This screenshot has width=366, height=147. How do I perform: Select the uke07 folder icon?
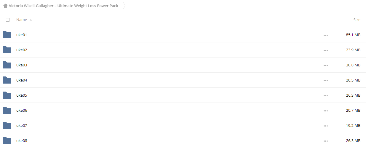click(7, 125)
